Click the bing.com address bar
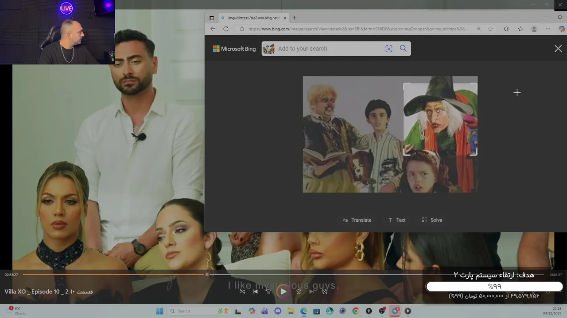 tap(358, 29)
